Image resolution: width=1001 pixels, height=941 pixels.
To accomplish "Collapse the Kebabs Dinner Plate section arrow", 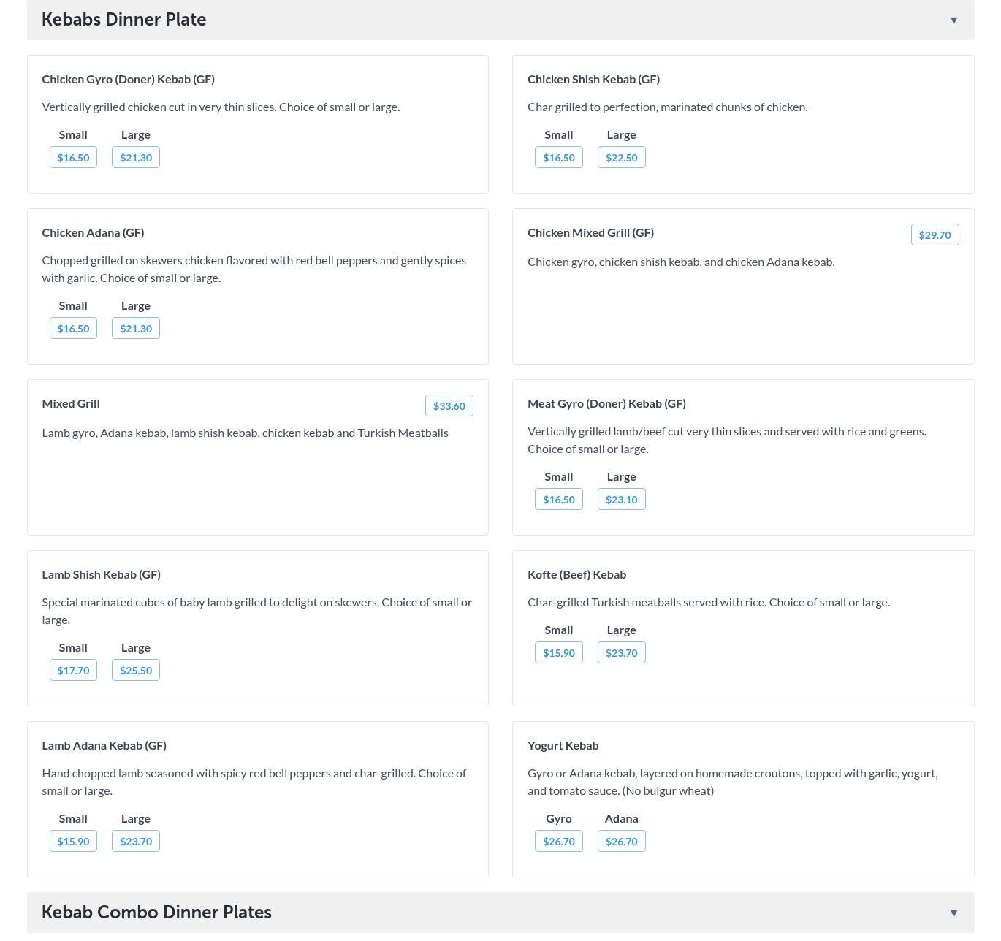I will pyautogui.click(x=954, y=20).
